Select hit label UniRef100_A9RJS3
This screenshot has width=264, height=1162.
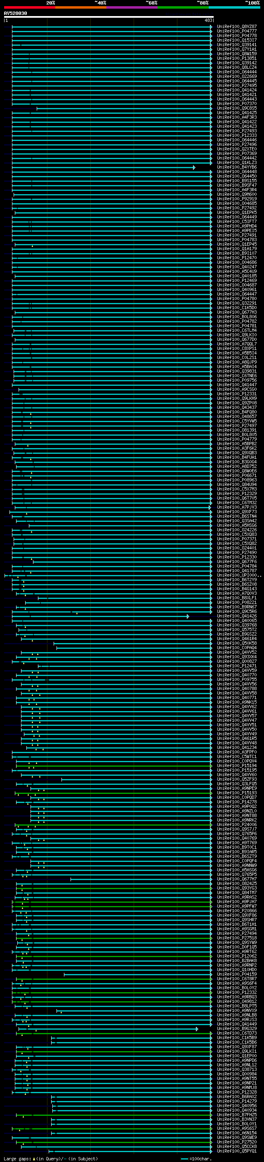(236, 1019)
